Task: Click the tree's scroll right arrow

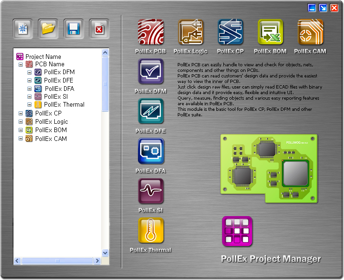Action: (97, 261)
